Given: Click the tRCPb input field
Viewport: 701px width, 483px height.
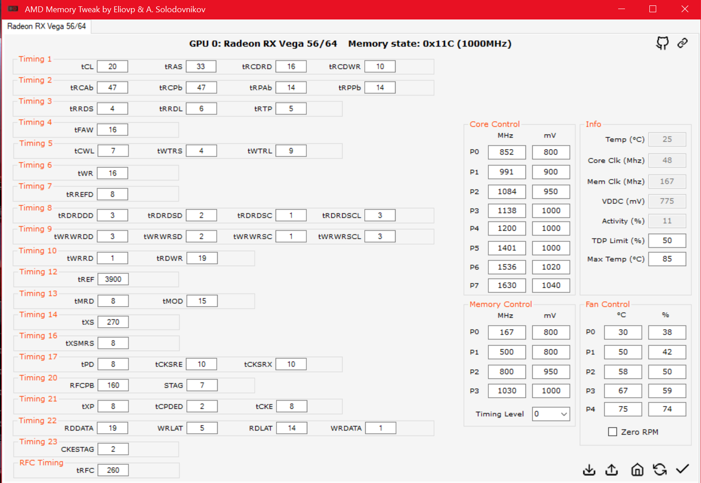Looking at the screenshot, I should tap(201, 87).
